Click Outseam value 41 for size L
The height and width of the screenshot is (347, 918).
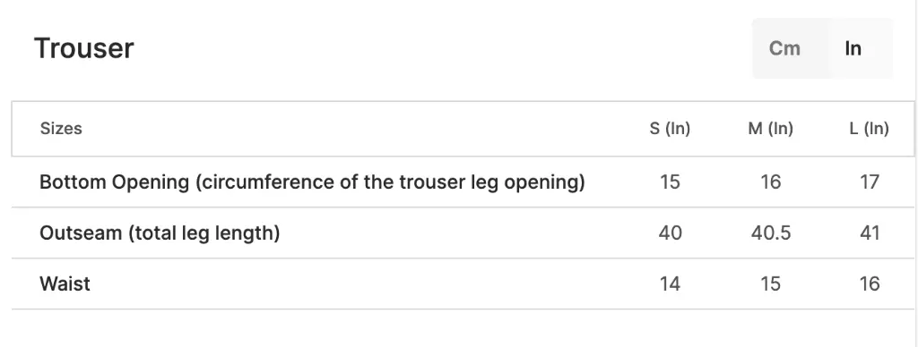[x=870, y=233]
